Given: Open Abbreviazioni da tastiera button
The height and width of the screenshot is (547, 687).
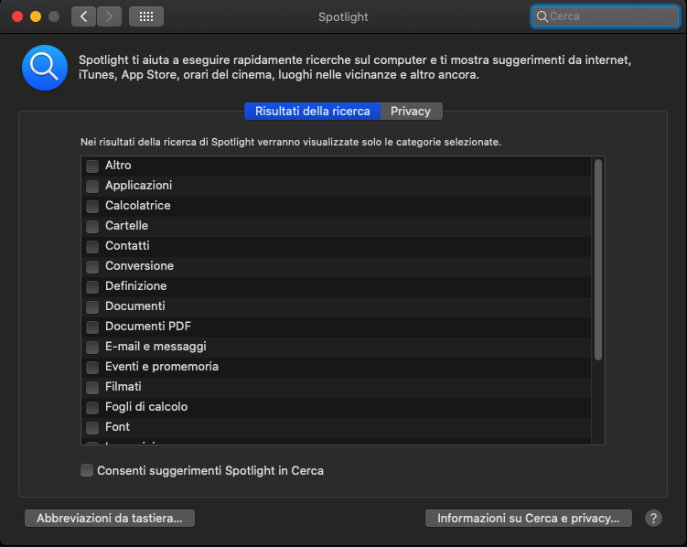Looking at the screenshot, I should pyautogui.click(x=110, y=518).
